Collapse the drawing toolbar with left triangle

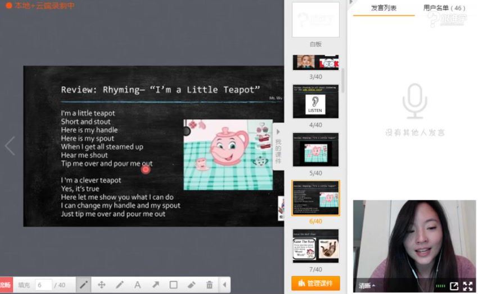click(225, 285)
